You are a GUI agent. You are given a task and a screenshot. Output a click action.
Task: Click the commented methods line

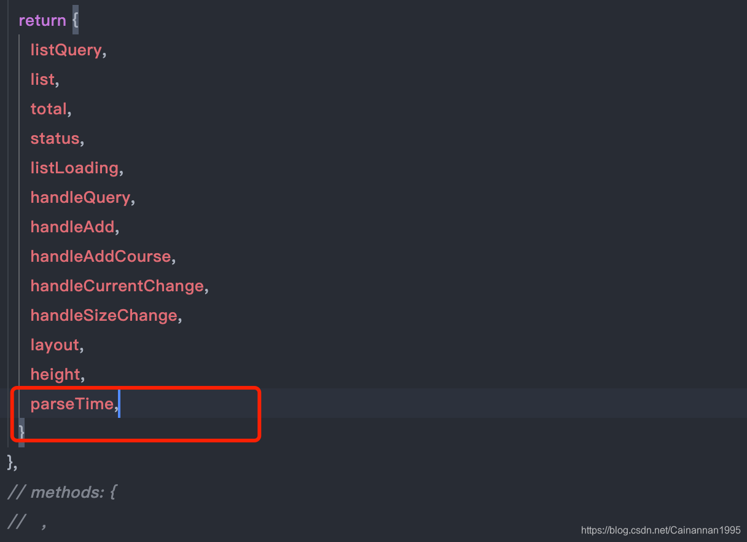pos(61,492)
